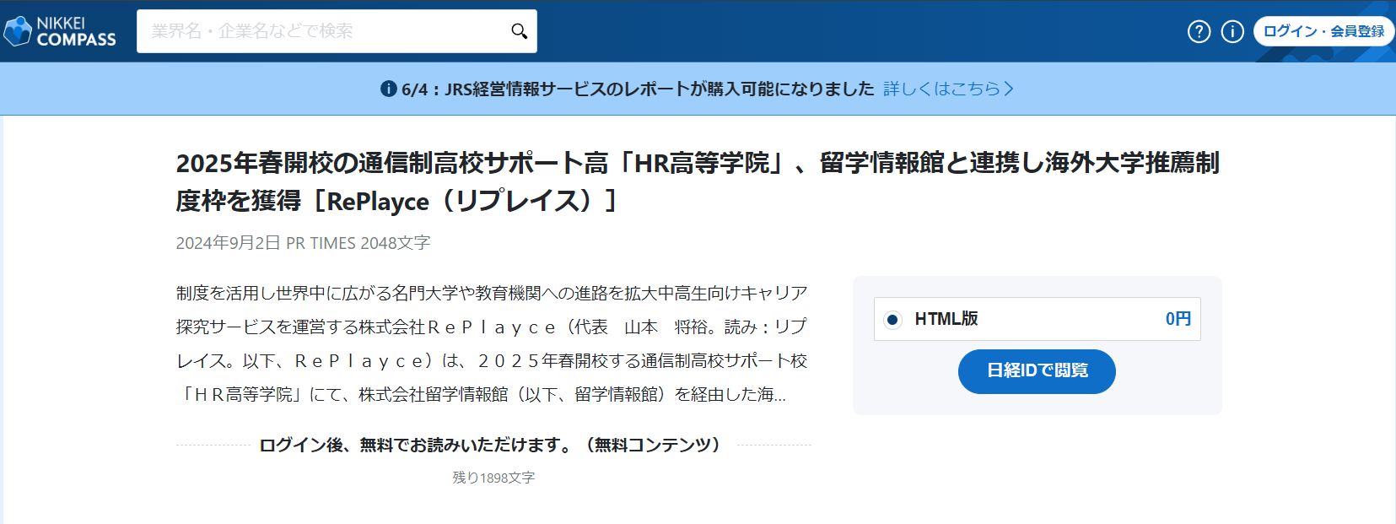The width and height of the screenshot is (1396, 524).
Task: Open the question mark help icon
Action: click(1199, 31)
